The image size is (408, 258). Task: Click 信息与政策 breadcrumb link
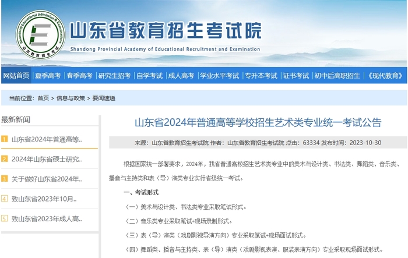(x=71, y=98)
